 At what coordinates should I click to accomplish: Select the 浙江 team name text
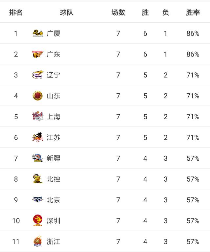coord(53,241)
